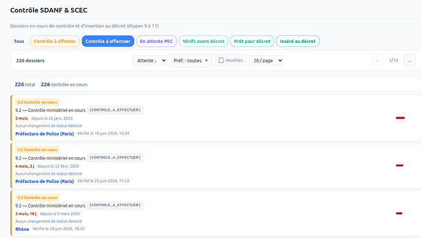Open the Préf. : toutes filter dropdown

(x=191, y=61)
